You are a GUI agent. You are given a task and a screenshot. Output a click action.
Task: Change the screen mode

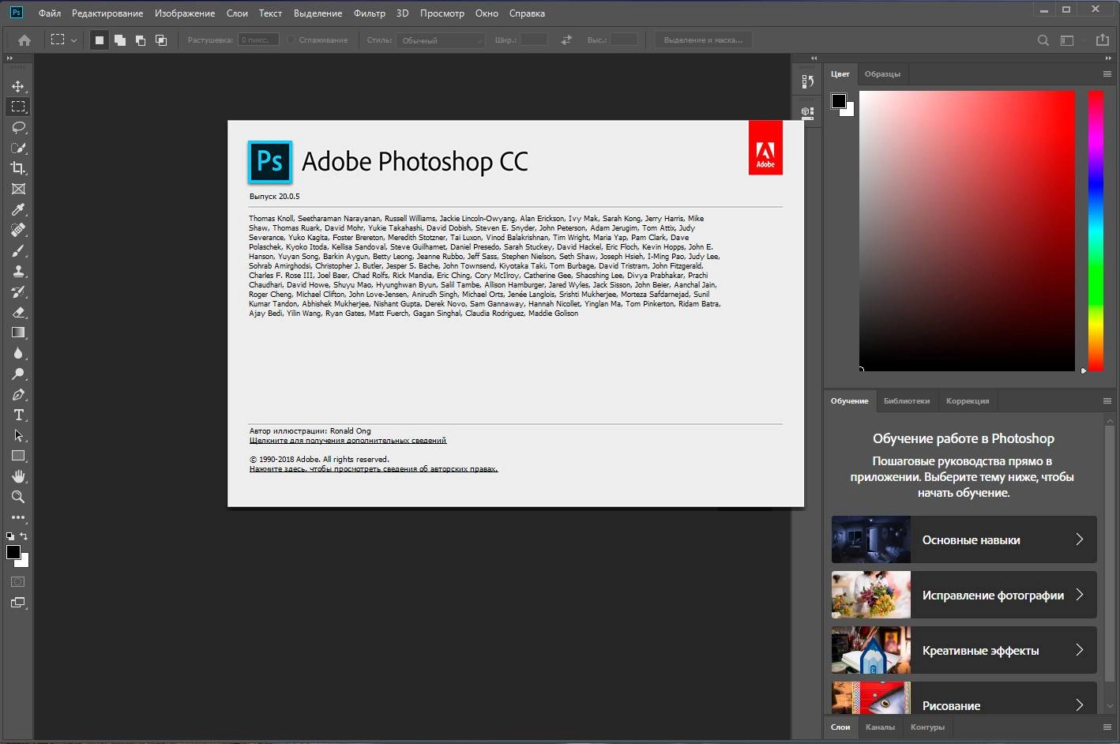pos(18,603)
